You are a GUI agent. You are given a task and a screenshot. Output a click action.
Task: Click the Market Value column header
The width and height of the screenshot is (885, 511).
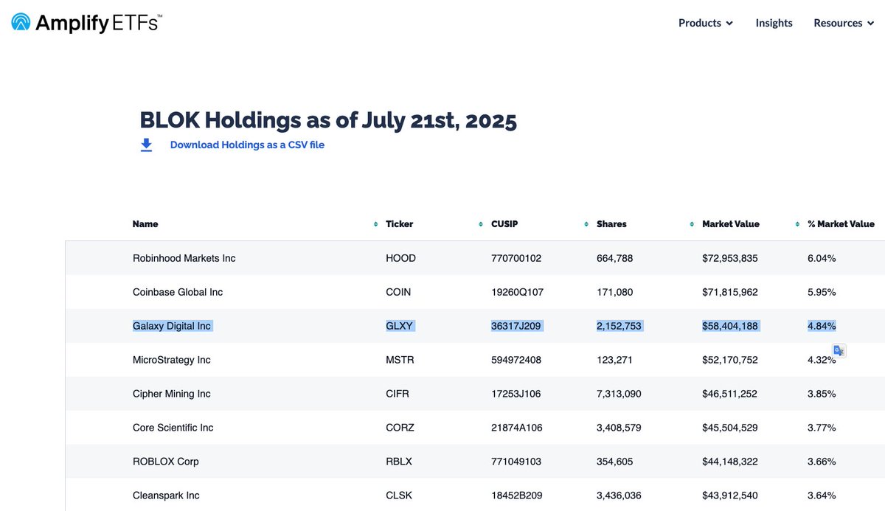[731, 224]
